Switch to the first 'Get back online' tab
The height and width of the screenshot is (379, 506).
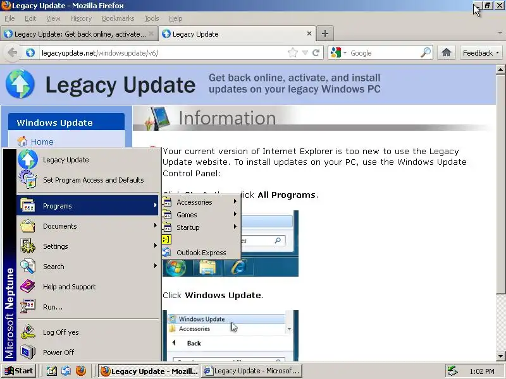[79, 34]
